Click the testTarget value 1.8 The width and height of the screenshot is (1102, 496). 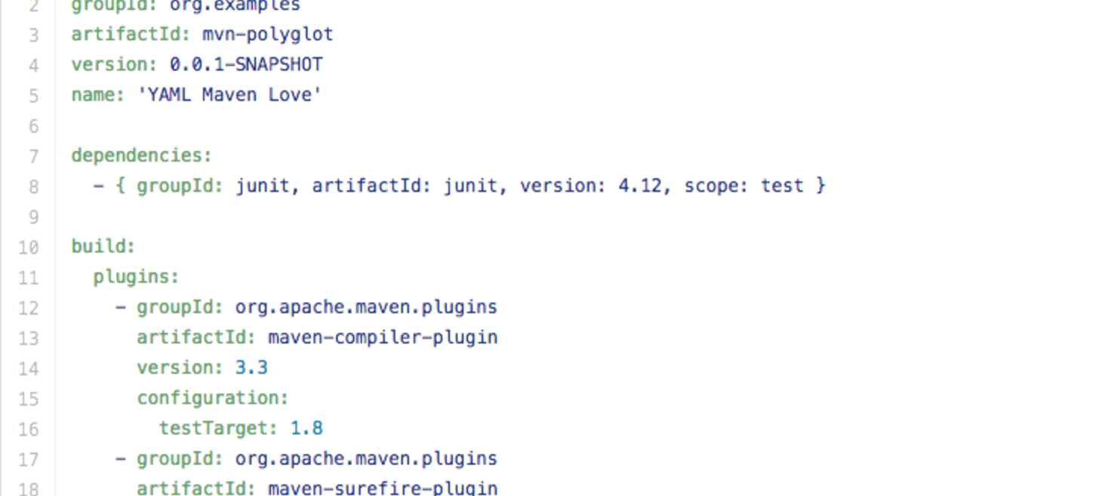tap(306, 429)
